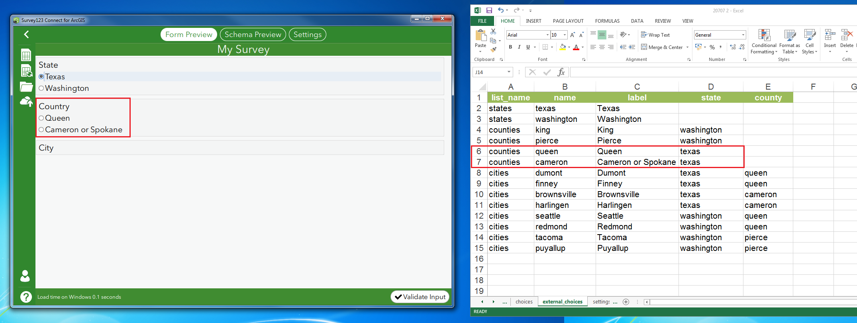Increase indent in Excel
This screenshot has height=323, width=857.
click(x=632, y=47)
